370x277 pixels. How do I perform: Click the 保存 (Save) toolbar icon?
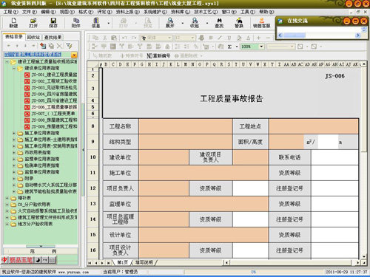click(x=53, y=23)
